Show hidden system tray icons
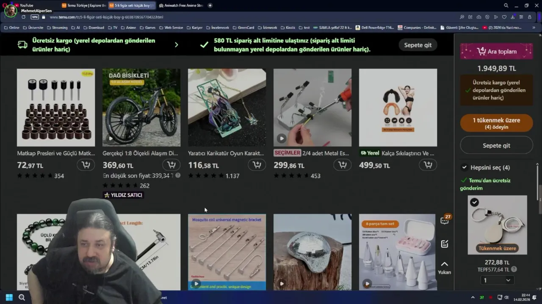542x304 pixels. pos(473,297)
